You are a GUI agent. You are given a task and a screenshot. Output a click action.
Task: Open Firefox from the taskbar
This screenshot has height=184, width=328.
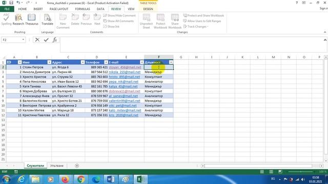[65, 179]
